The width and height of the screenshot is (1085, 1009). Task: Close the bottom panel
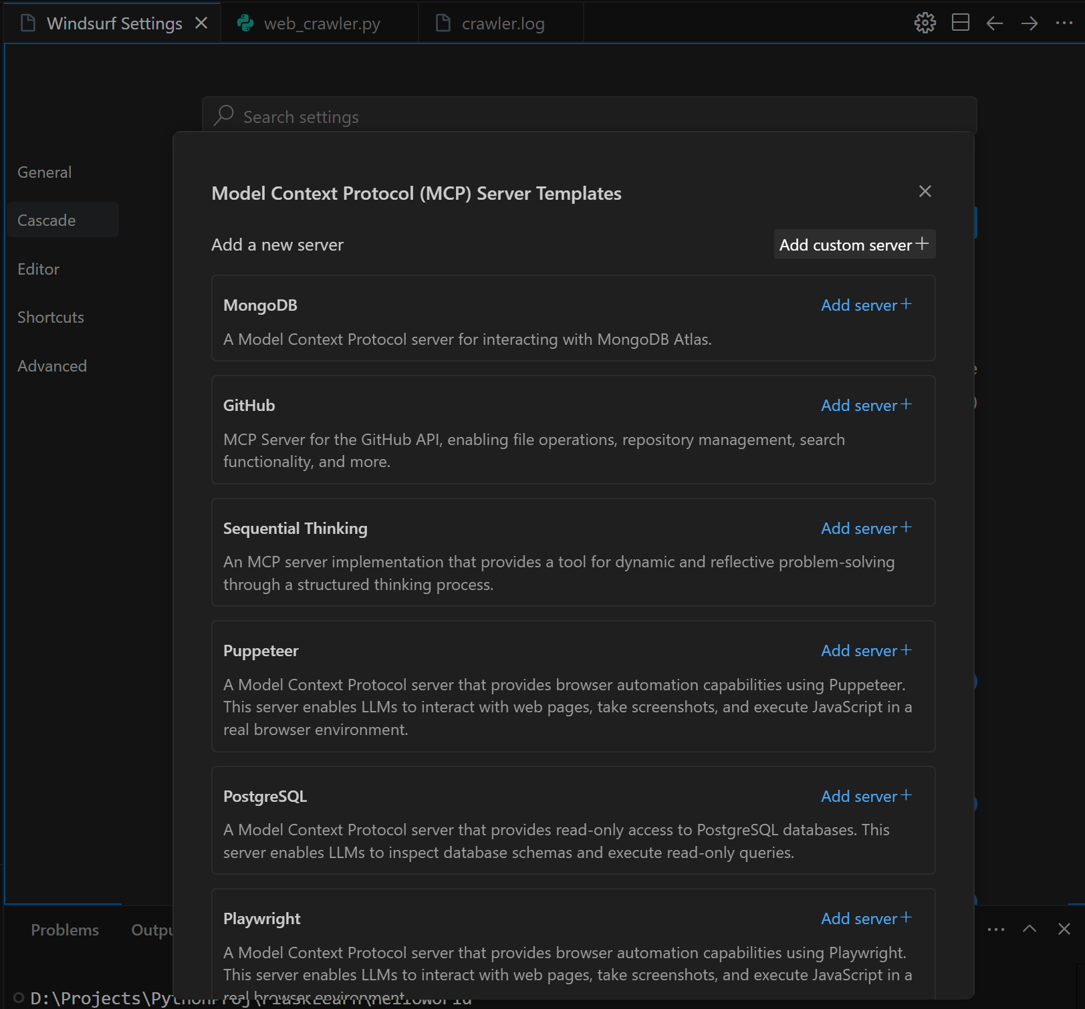(1064, 929)
